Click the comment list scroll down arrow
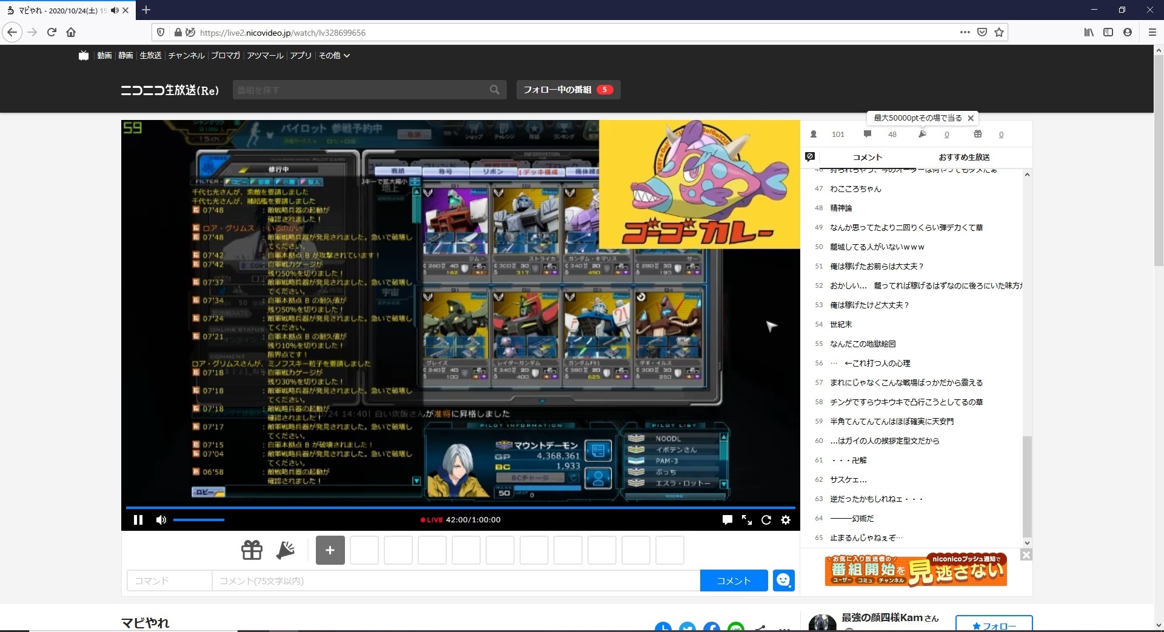The height and width of the screenshot is (632, 1164). coord(1027,543)
